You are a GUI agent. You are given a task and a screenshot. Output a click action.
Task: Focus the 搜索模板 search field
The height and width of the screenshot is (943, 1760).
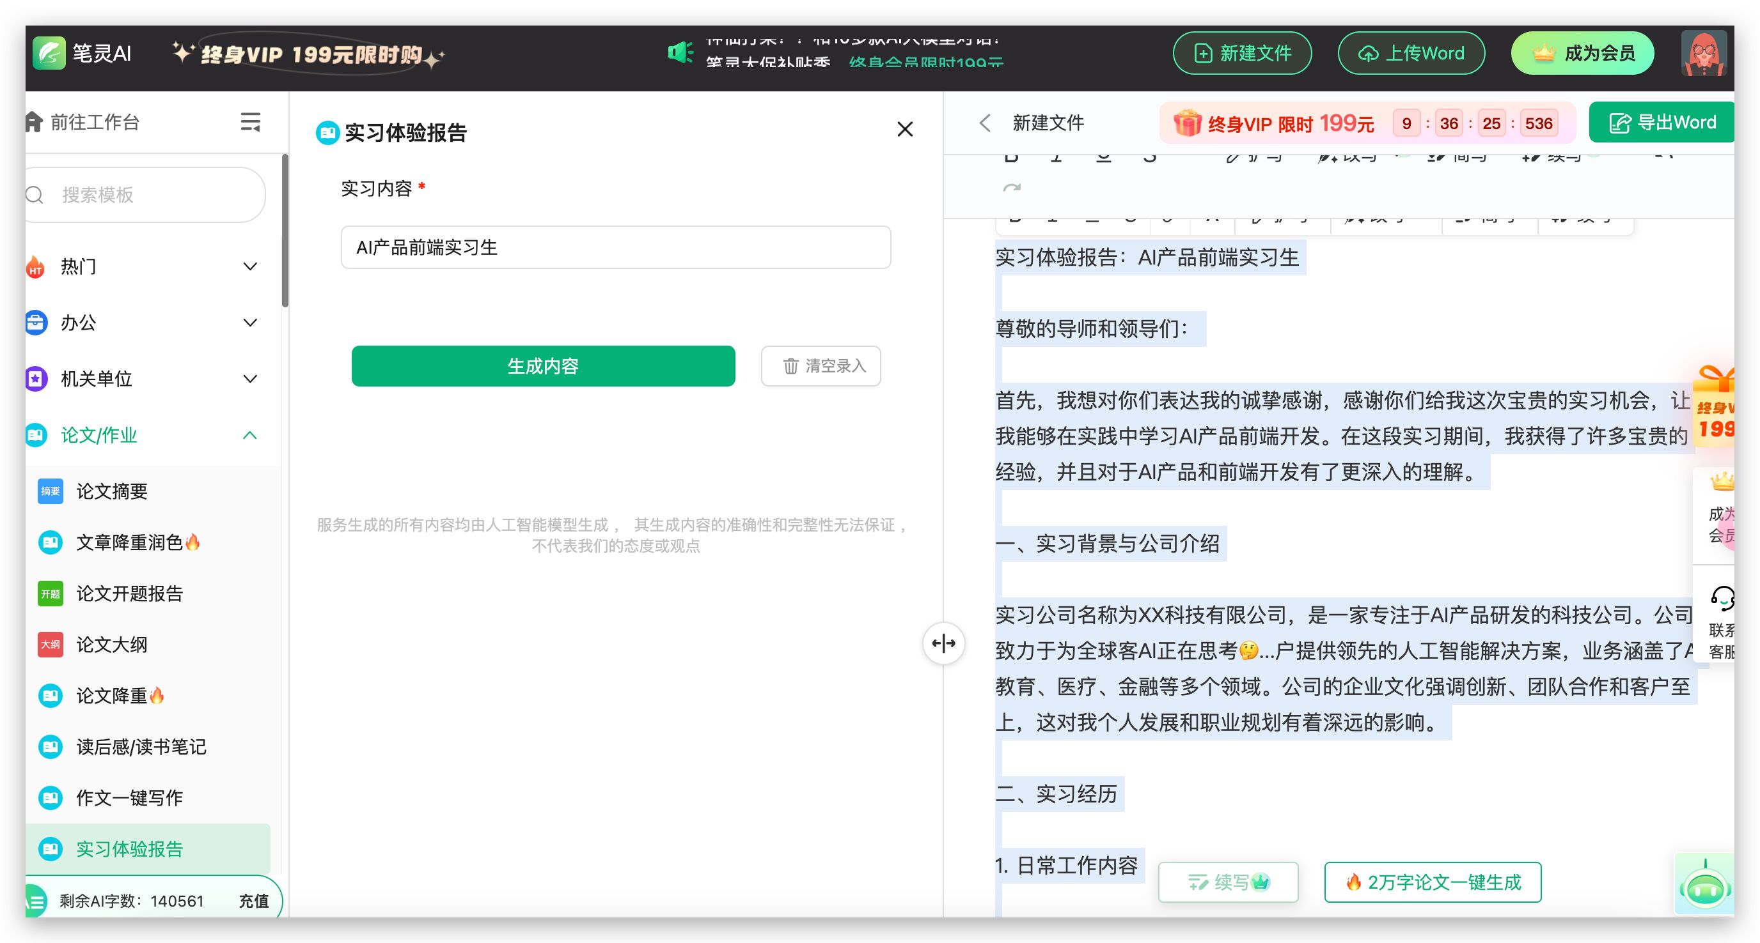tap(146, 195)
